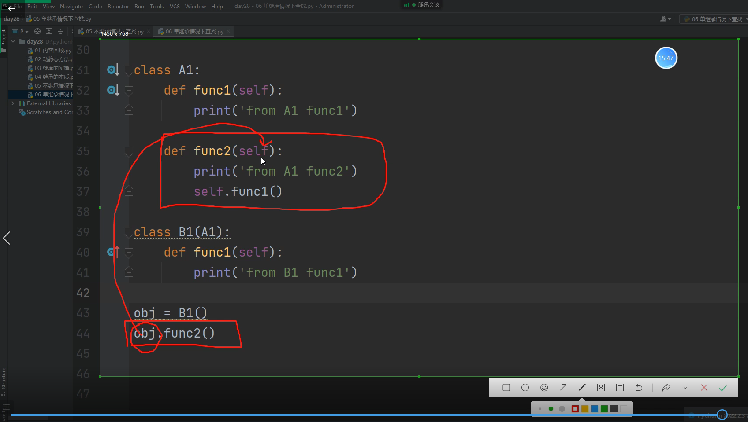Collapse the func2 fold on line 35
Viewport: 748px width, 422px height.
coord(129,151)
